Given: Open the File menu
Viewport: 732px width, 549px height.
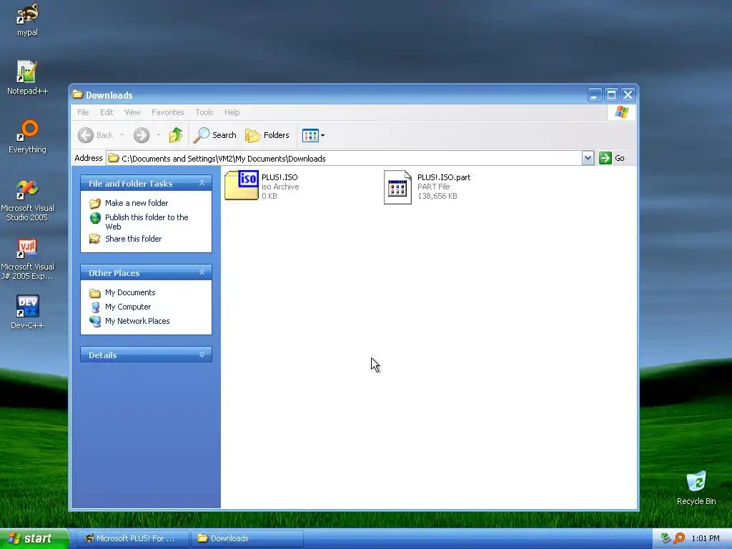Looking at the screenshot, I should [83, 112].
